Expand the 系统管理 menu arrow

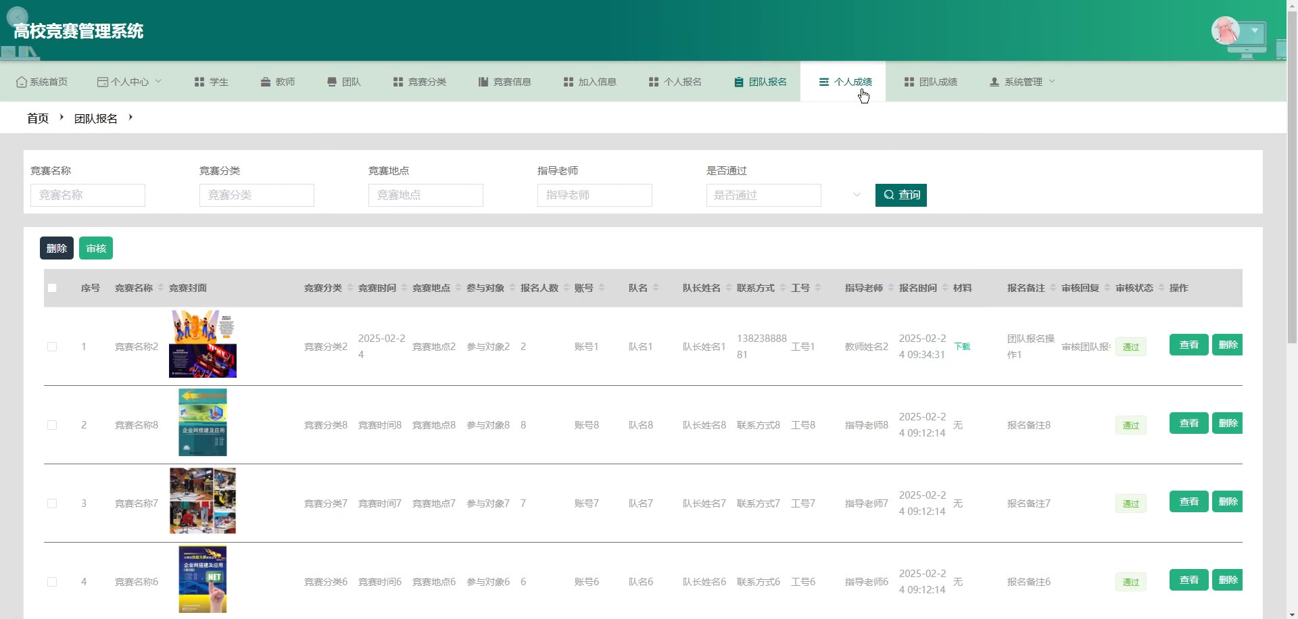pyautogui.click(x=1052, y=81)
